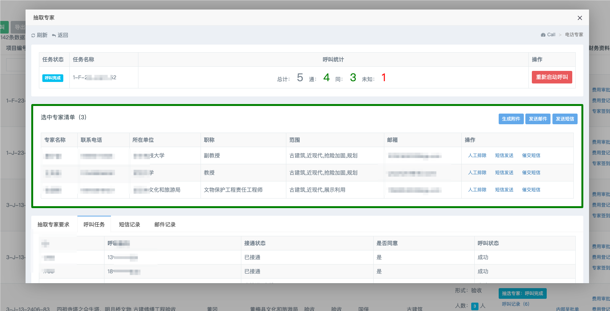Click 发送短信 button
610x311 pixels.
[565, 119]
